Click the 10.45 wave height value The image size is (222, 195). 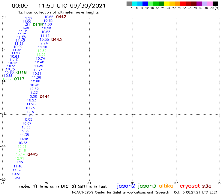point(35,85)
